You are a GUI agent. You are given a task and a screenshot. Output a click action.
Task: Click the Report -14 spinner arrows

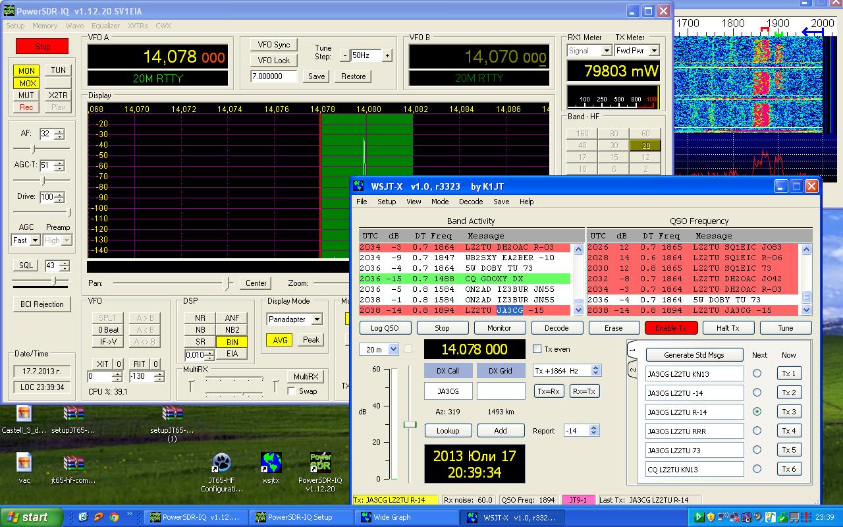[x=594, y=430]
